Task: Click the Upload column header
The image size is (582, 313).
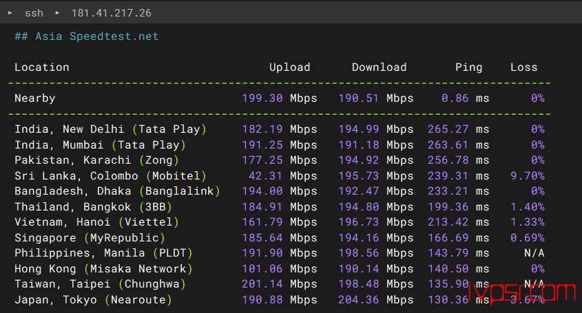Action: click(x=289, y=67)
